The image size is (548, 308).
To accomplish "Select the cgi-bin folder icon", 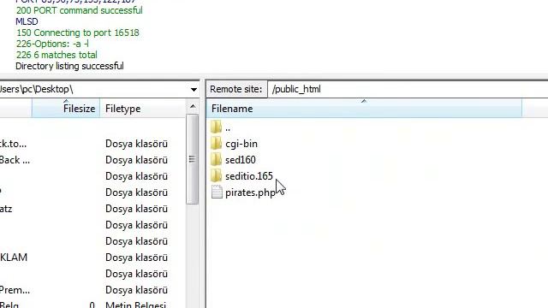I will tap(217, 143).
